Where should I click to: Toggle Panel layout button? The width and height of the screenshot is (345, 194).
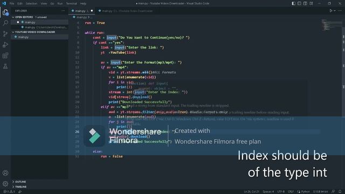tap(300, 3)
